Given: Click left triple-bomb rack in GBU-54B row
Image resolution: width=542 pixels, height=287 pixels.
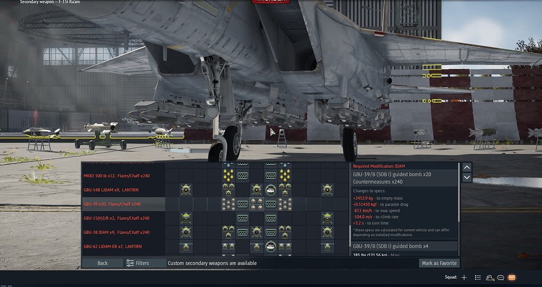Looking at the screenshot, I should click(x=228, y=190).
